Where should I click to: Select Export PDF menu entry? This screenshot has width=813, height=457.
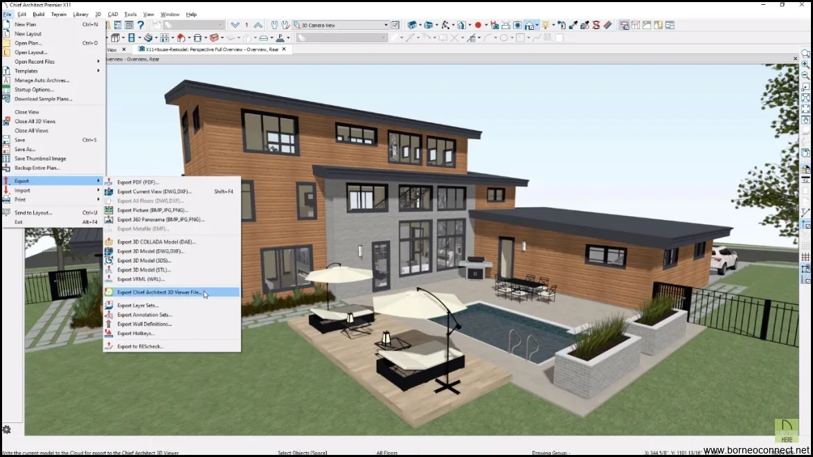pos(137,182)
